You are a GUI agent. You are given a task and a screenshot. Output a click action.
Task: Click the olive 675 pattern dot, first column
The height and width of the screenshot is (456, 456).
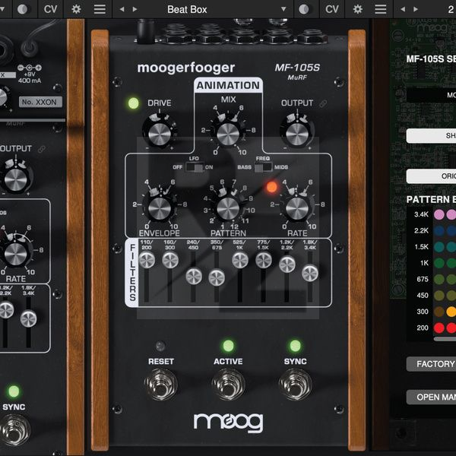[x=439, y=280]
